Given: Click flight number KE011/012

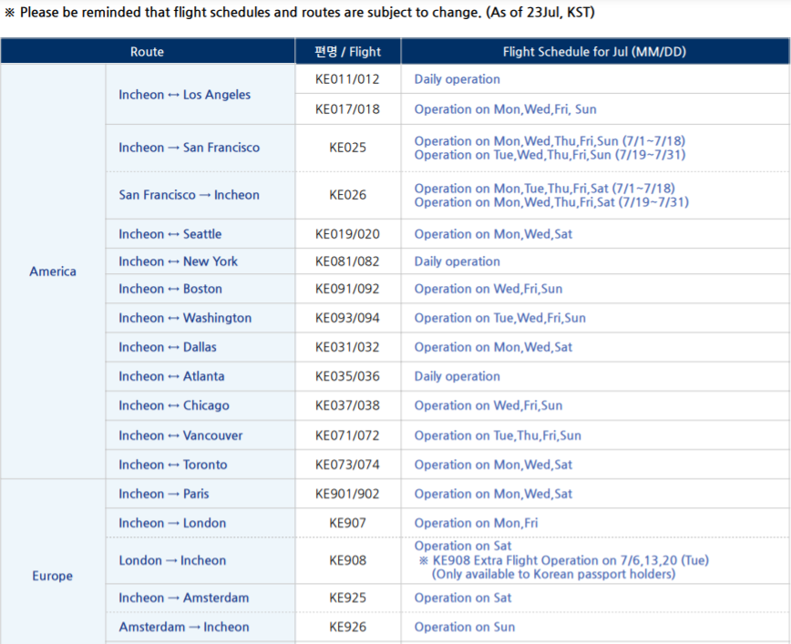Looking at the screenshot, I should [x=347, y=78].
